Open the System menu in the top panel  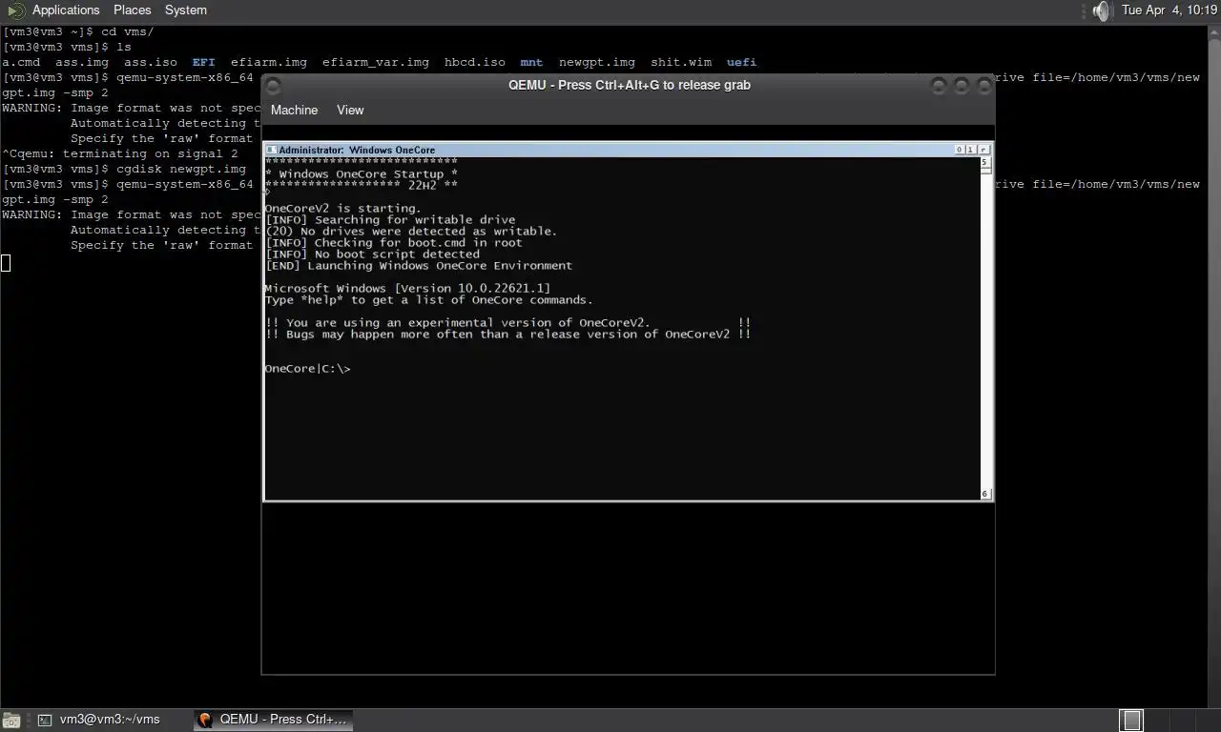coord(185,10)
